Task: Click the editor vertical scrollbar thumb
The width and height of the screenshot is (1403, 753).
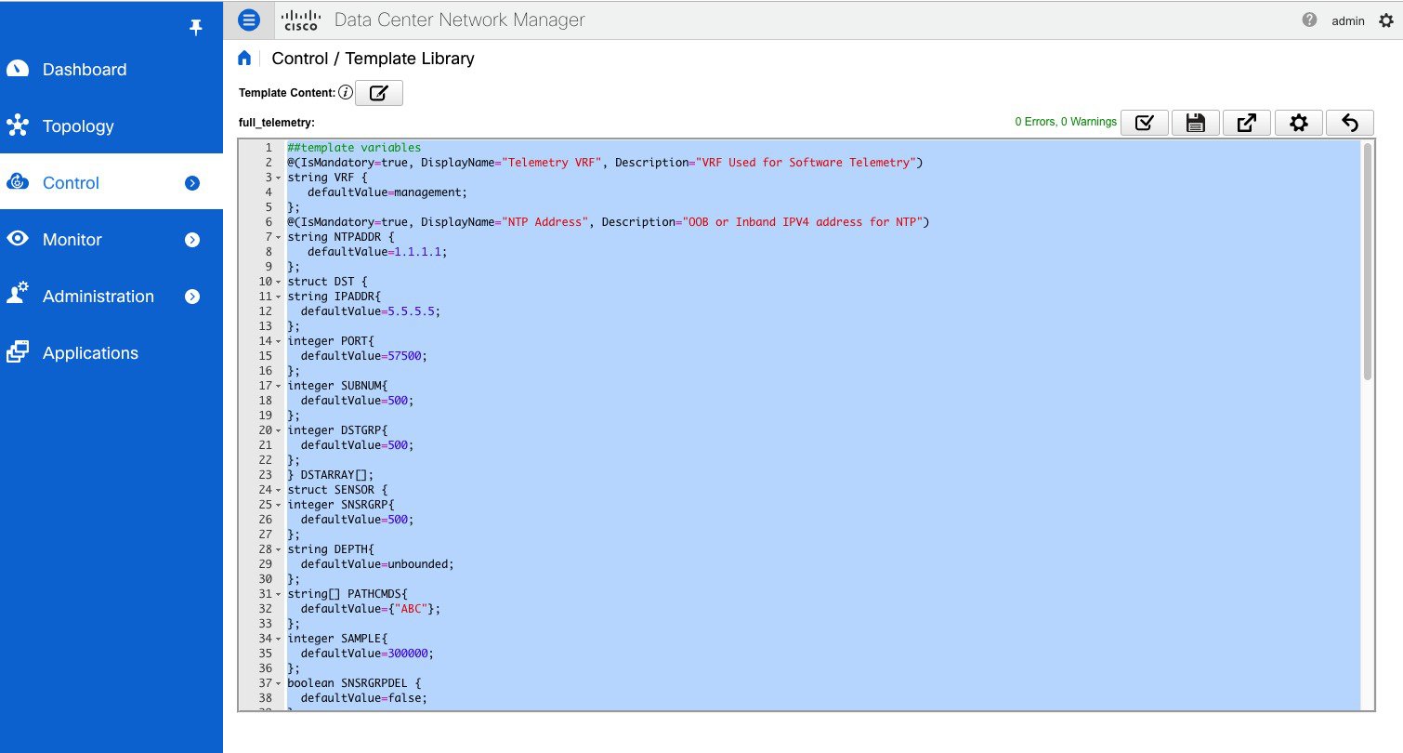Action: [1367, 261]
